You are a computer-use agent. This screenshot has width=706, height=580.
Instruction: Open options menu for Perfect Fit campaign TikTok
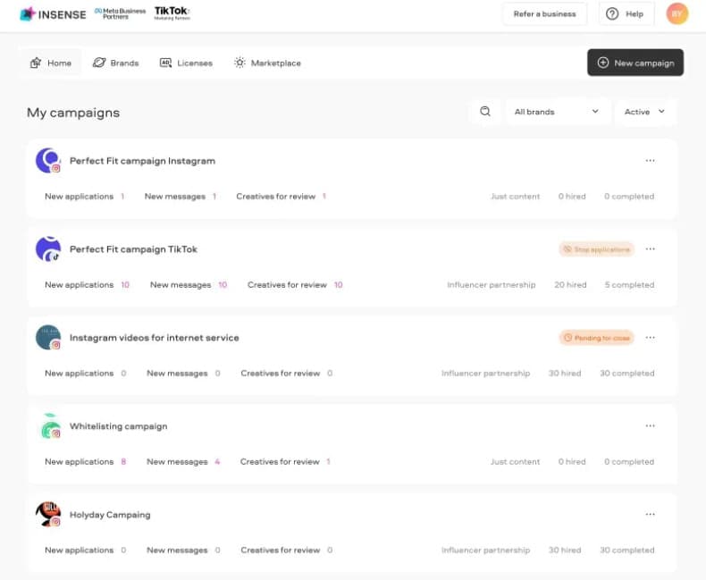coord(650,249)
